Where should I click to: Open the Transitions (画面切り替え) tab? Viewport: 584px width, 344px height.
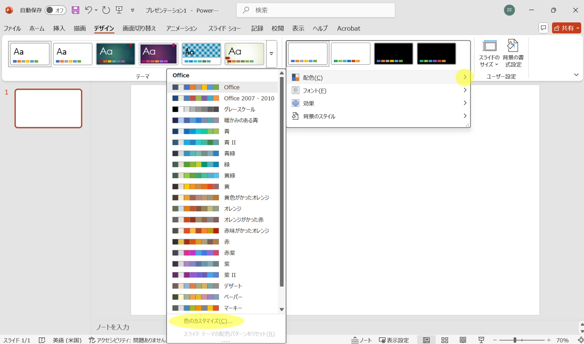click(139, 29)
